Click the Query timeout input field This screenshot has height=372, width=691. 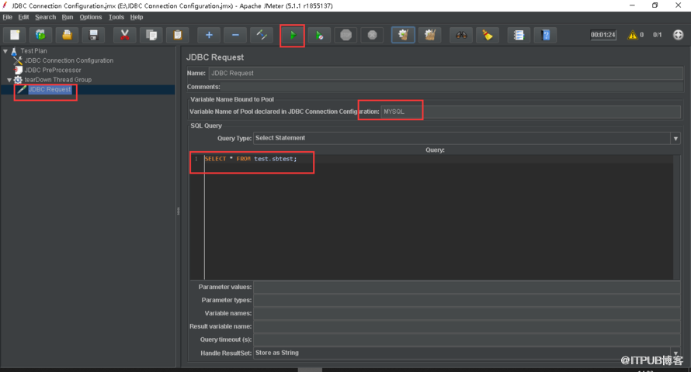pyautogui.click(x=466, y=339)
